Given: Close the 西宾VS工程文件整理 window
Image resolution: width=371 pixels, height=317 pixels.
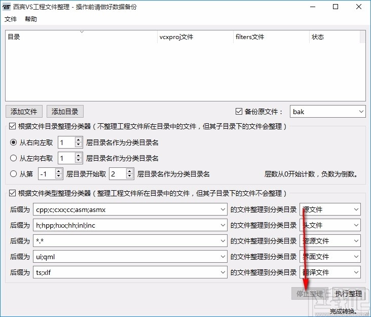Looking at the screenshot, I should [359, 7].
